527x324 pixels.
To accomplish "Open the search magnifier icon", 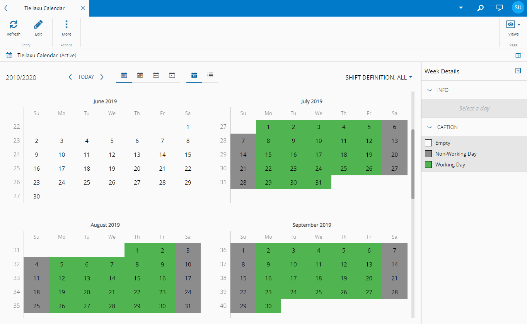I will (480, 8).
